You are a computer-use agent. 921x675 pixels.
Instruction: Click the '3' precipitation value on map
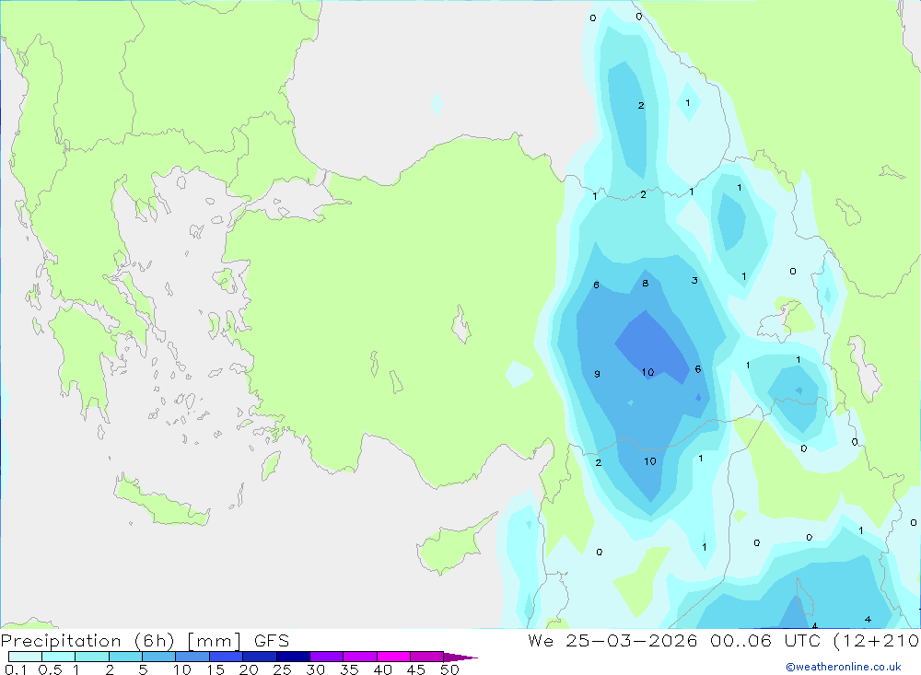[x=694, y=280]
